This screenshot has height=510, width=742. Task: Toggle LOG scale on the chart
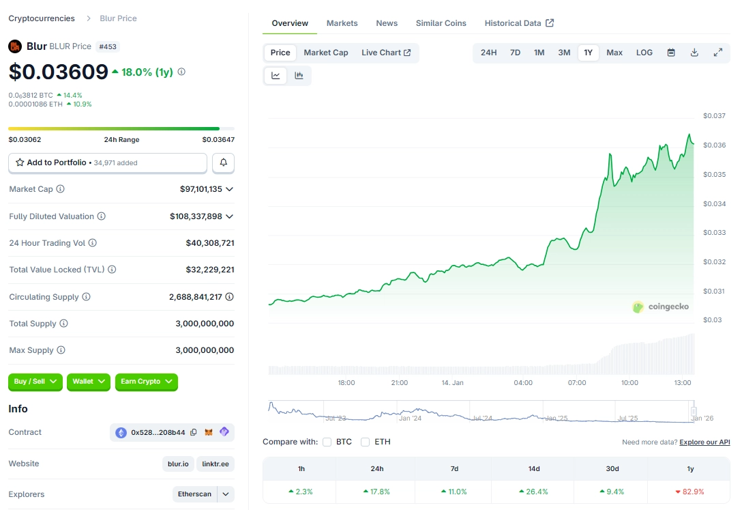click(644, 52)
